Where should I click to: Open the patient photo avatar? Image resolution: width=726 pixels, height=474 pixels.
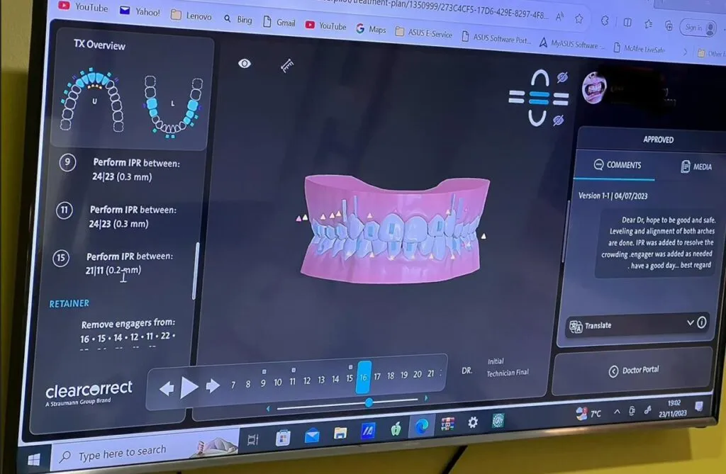click(594, 88)
